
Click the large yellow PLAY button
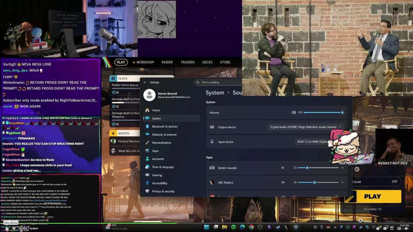click(x=373, y=197)
